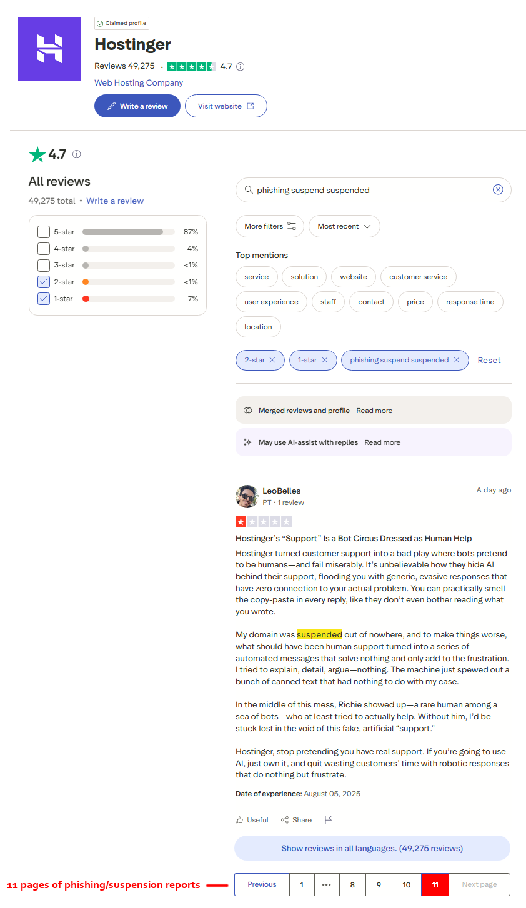Toggle the 5-star checkbox
The height and width of the screenshot is (908, 526).
44,232
